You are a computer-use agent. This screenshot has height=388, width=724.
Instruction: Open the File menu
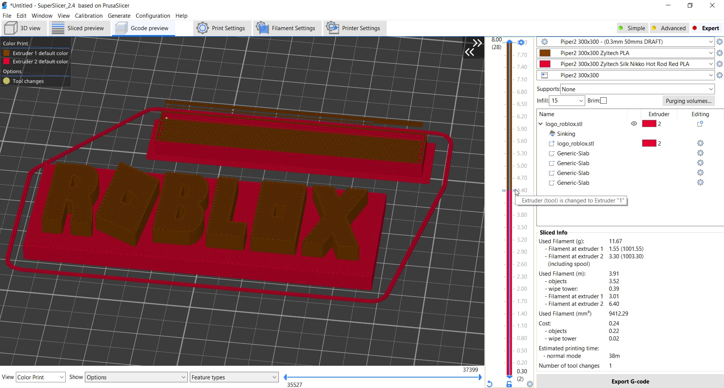pos(7,16)
